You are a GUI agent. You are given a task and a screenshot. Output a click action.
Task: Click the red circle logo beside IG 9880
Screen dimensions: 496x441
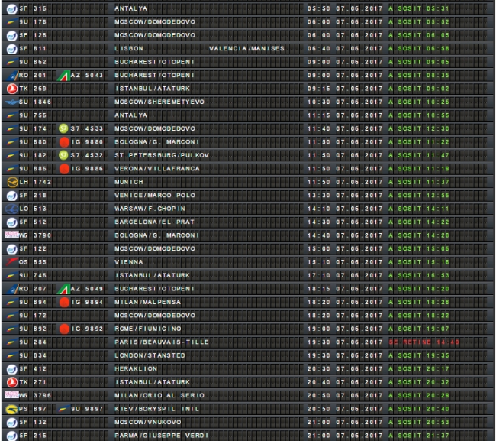64,142
